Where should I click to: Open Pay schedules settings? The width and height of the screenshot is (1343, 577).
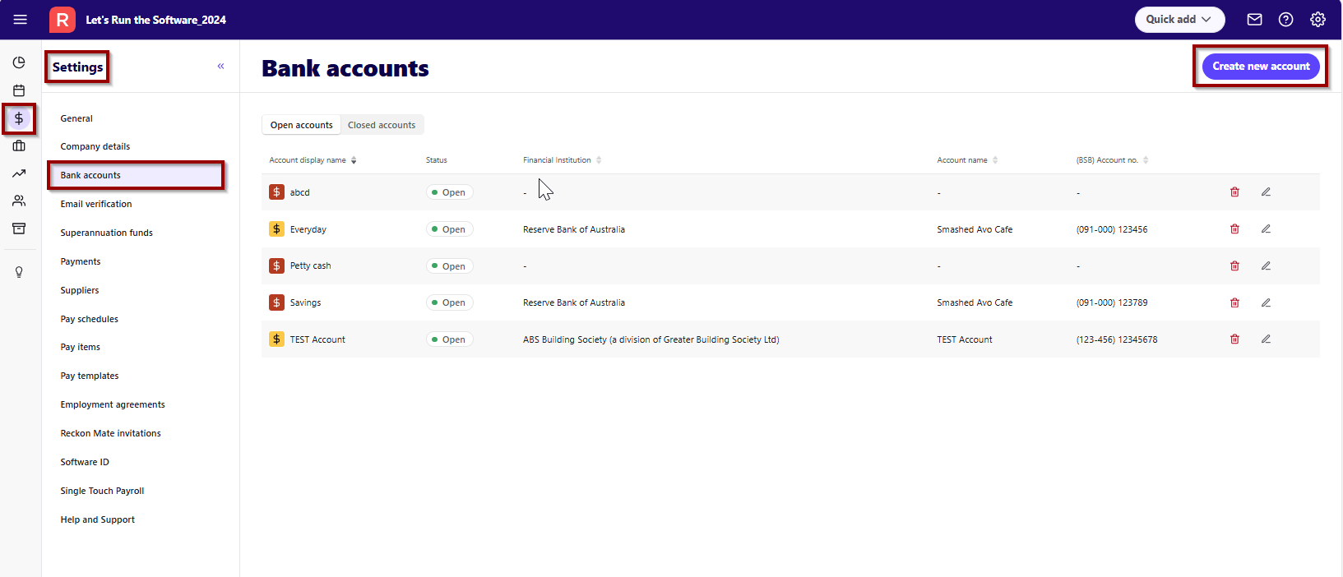point(90,319)
